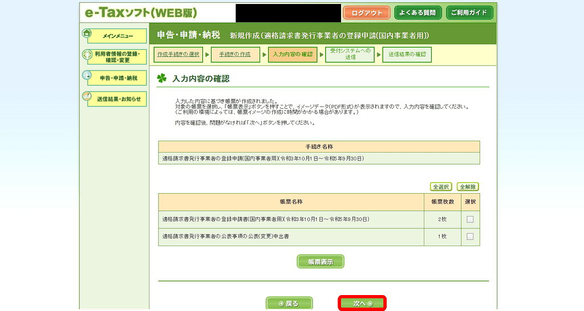
Task: Check the box for 登録申請書(国内事業者用)
Action: [x=470, y=219]
